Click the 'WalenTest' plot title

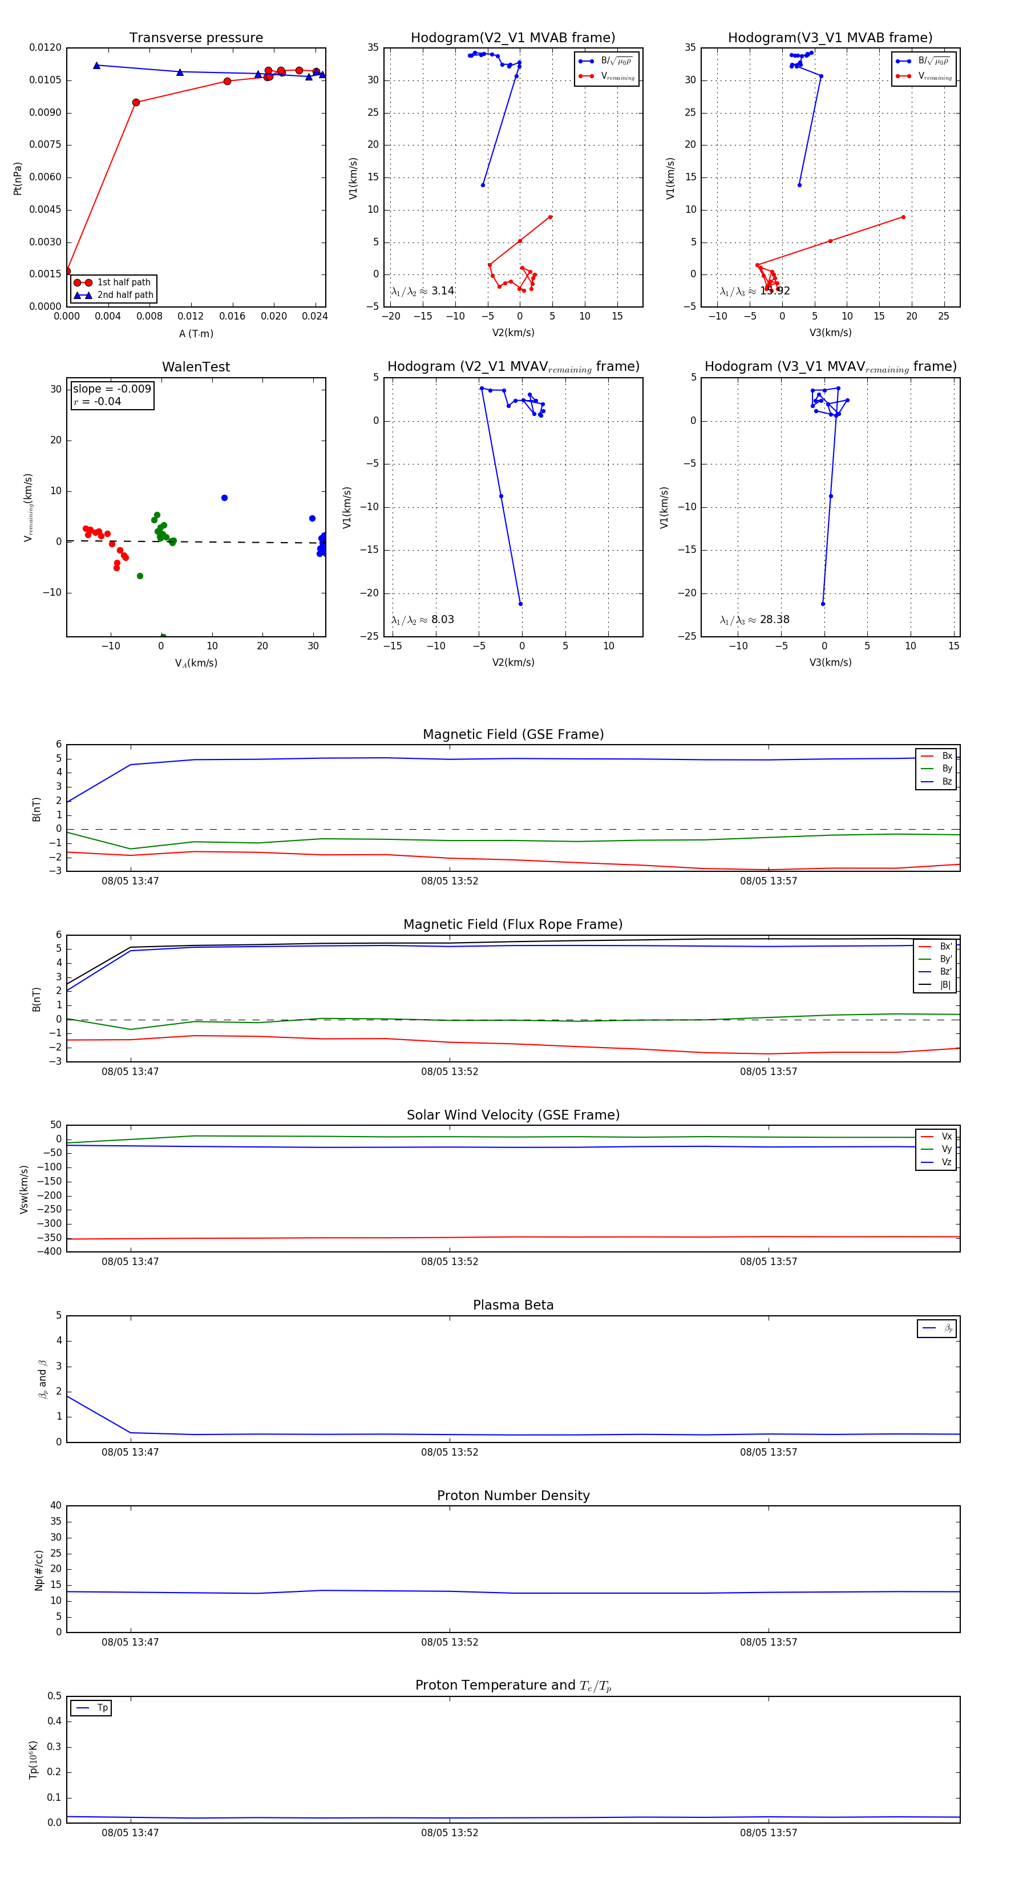point(196,366)
